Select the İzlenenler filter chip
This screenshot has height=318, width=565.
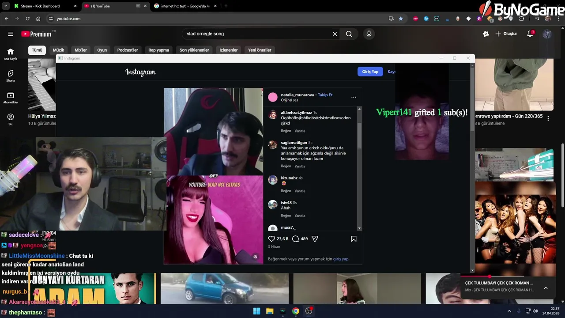coord(229,50)
